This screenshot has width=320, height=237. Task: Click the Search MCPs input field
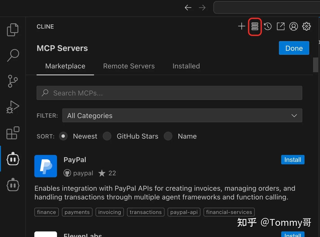tap(169, 93)
